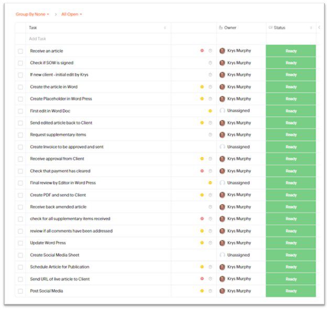Open Ready status dropdown for Receive an article
329x310 pixels.
[x=291, y=51]
